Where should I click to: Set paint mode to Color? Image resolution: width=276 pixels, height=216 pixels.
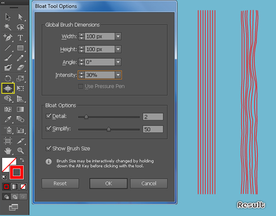tap(6, 187)
